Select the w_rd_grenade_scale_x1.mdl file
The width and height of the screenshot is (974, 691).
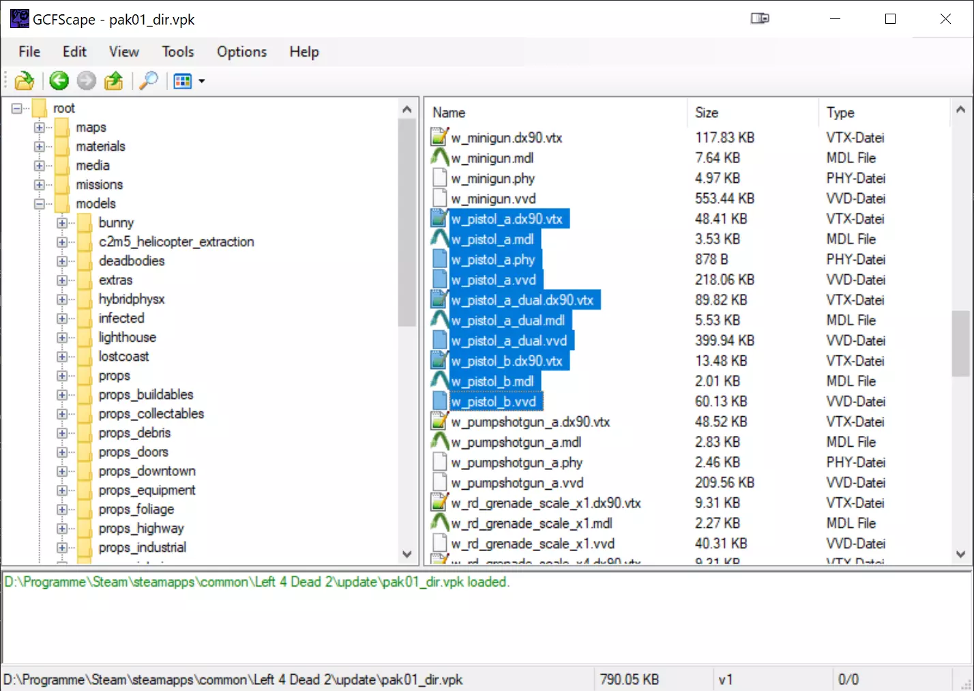[x=531, y=524]
